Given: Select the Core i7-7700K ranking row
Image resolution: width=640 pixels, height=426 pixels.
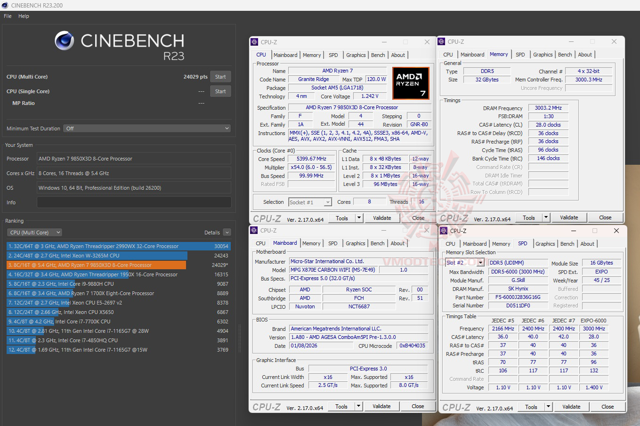Looking at the screenshot, I should [118, 322].
